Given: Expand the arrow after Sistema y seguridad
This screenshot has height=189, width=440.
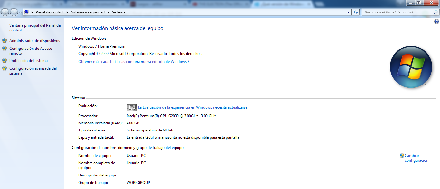Looking at the screenshot, I should (109, 12).
